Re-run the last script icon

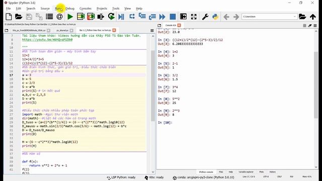111,17
